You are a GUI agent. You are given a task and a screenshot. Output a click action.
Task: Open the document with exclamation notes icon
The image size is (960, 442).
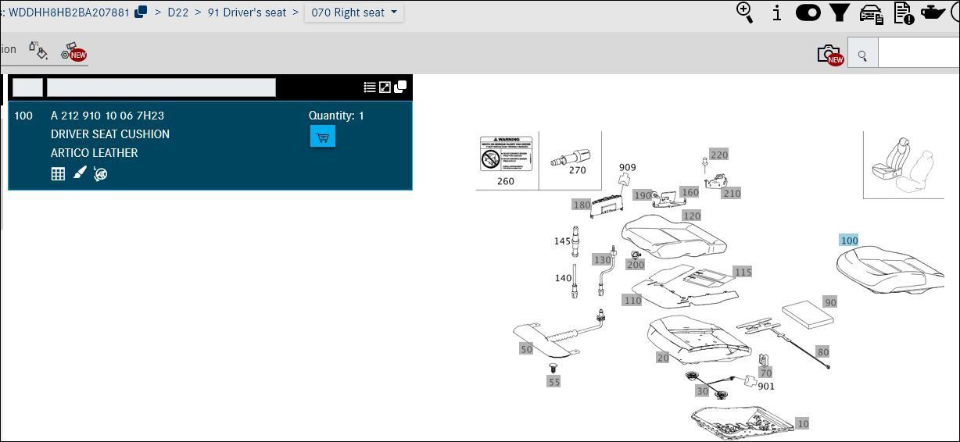click(x=903, y=13)
